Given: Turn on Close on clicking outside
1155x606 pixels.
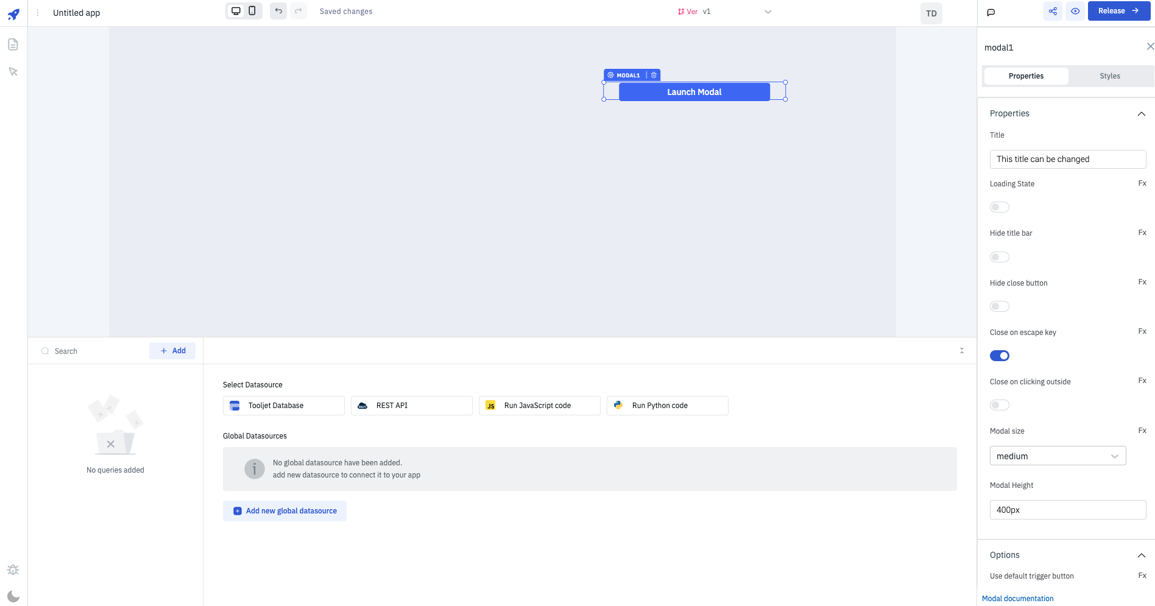Looking at the screenshot, I should [999, 405].
